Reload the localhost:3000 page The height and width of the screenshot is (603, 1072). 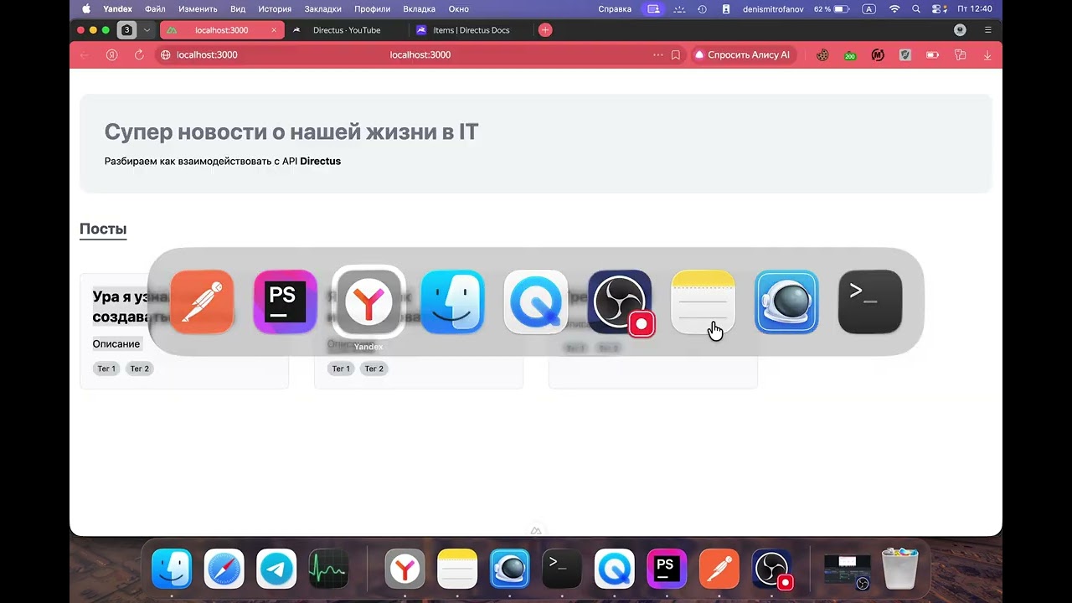pos(139,55)
